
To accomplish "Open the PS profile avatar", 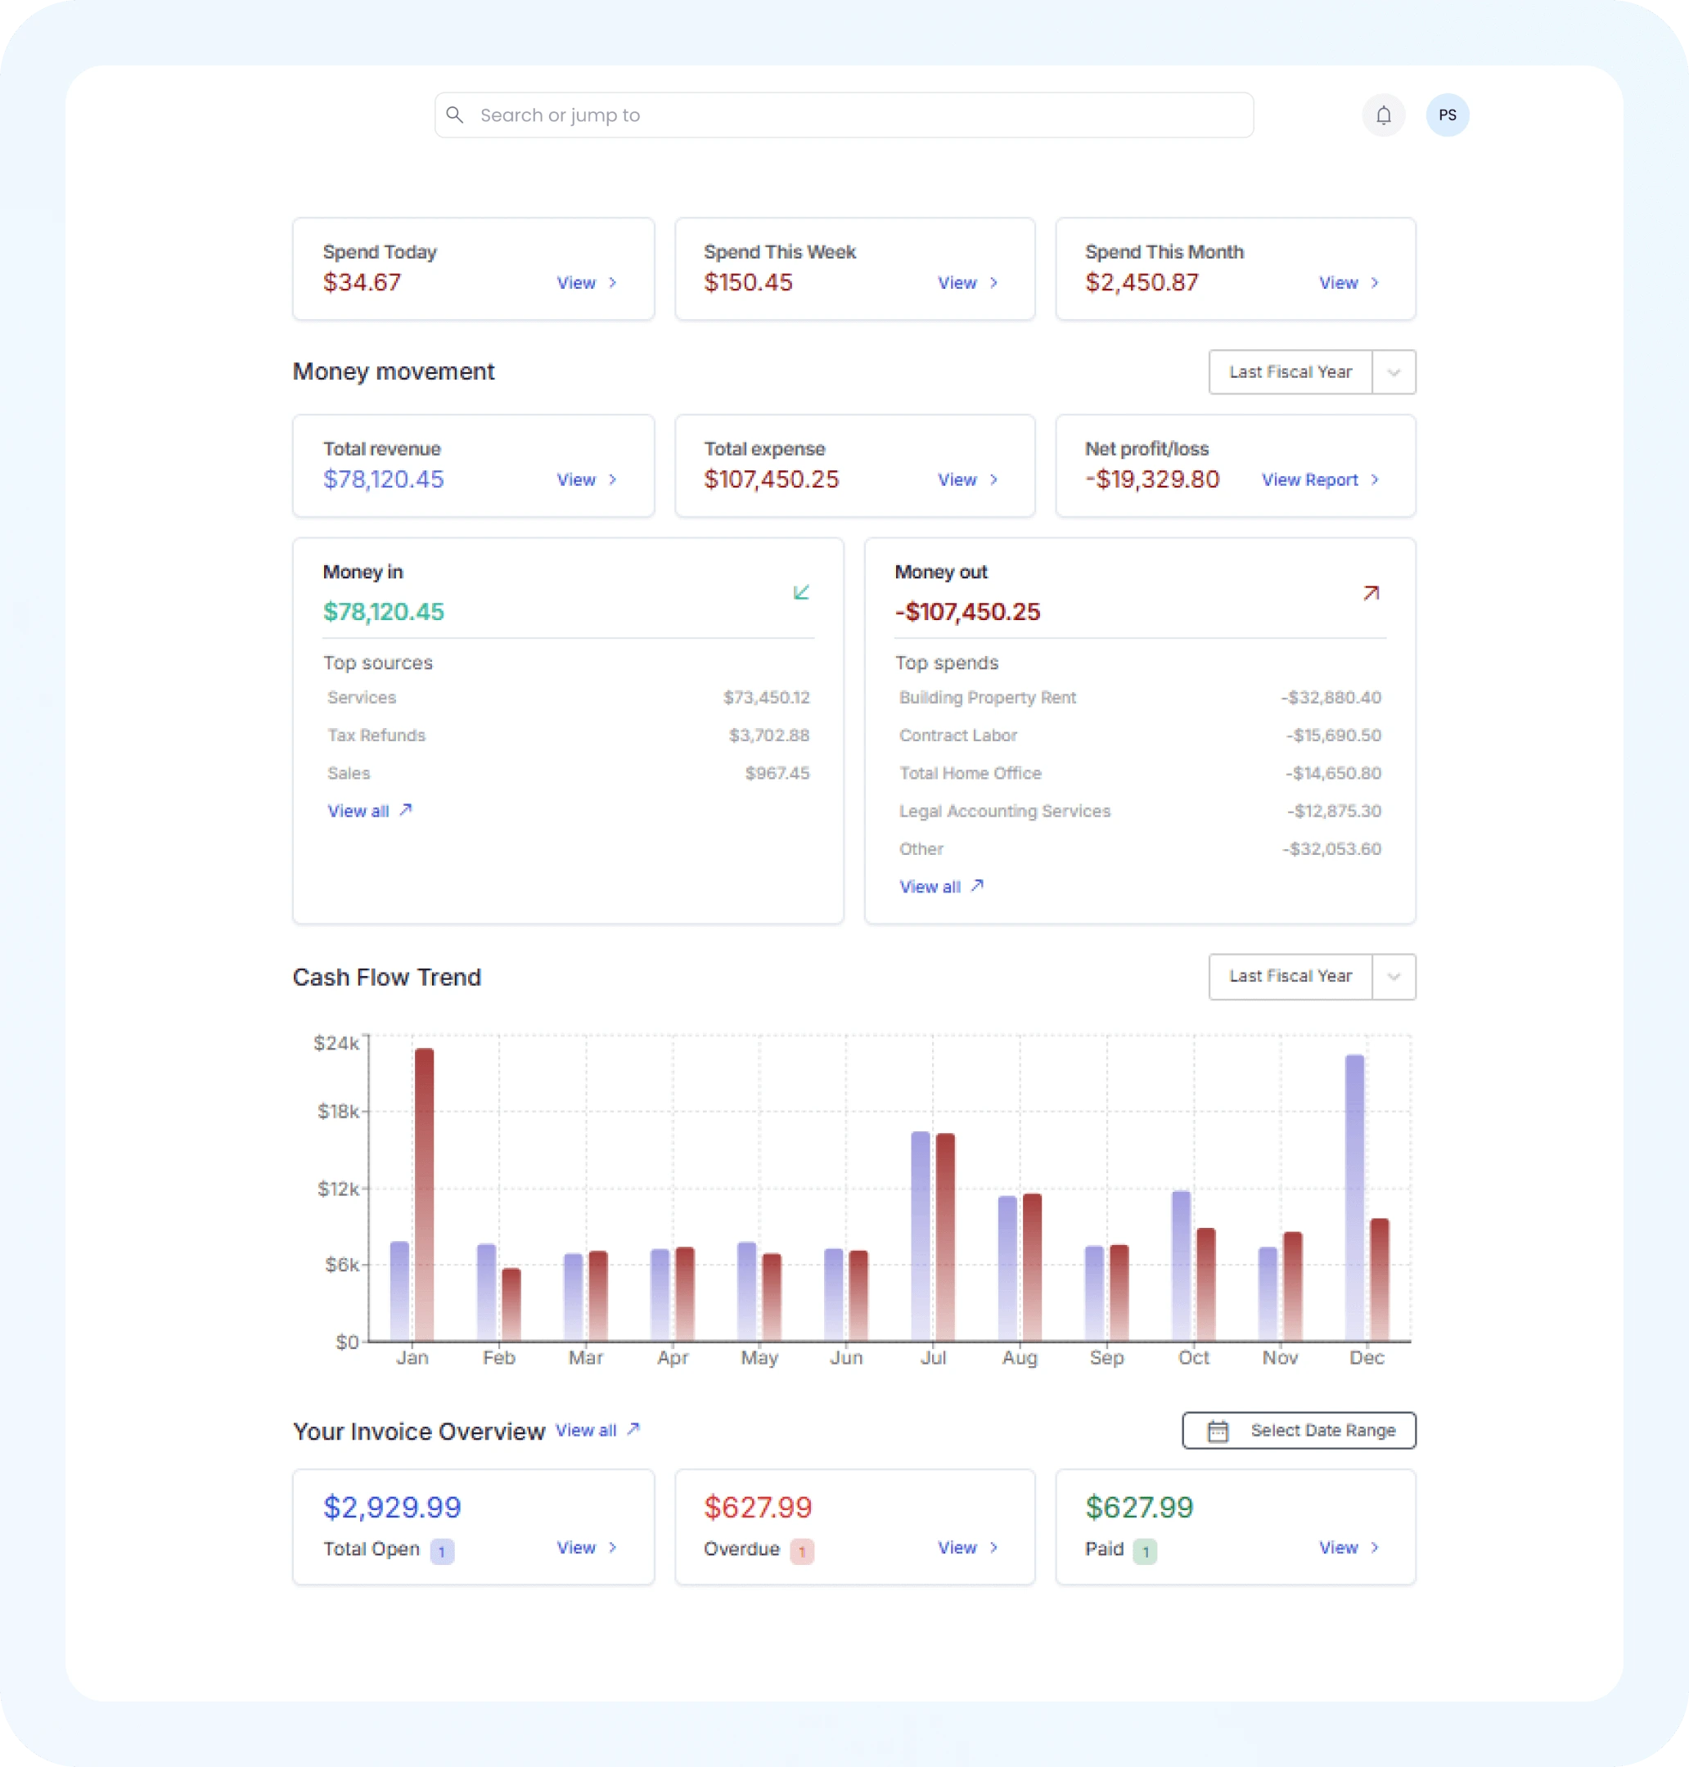I will point(1447,115).
